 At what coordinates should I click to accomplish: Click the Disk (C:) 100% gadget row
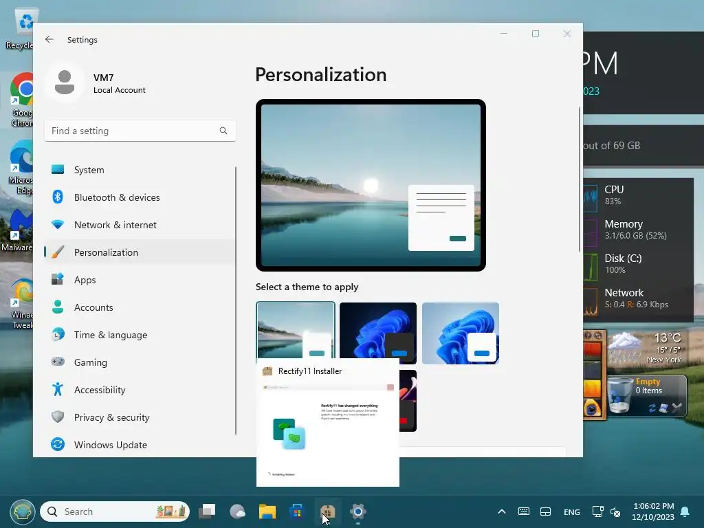click(x=638, y=264)
